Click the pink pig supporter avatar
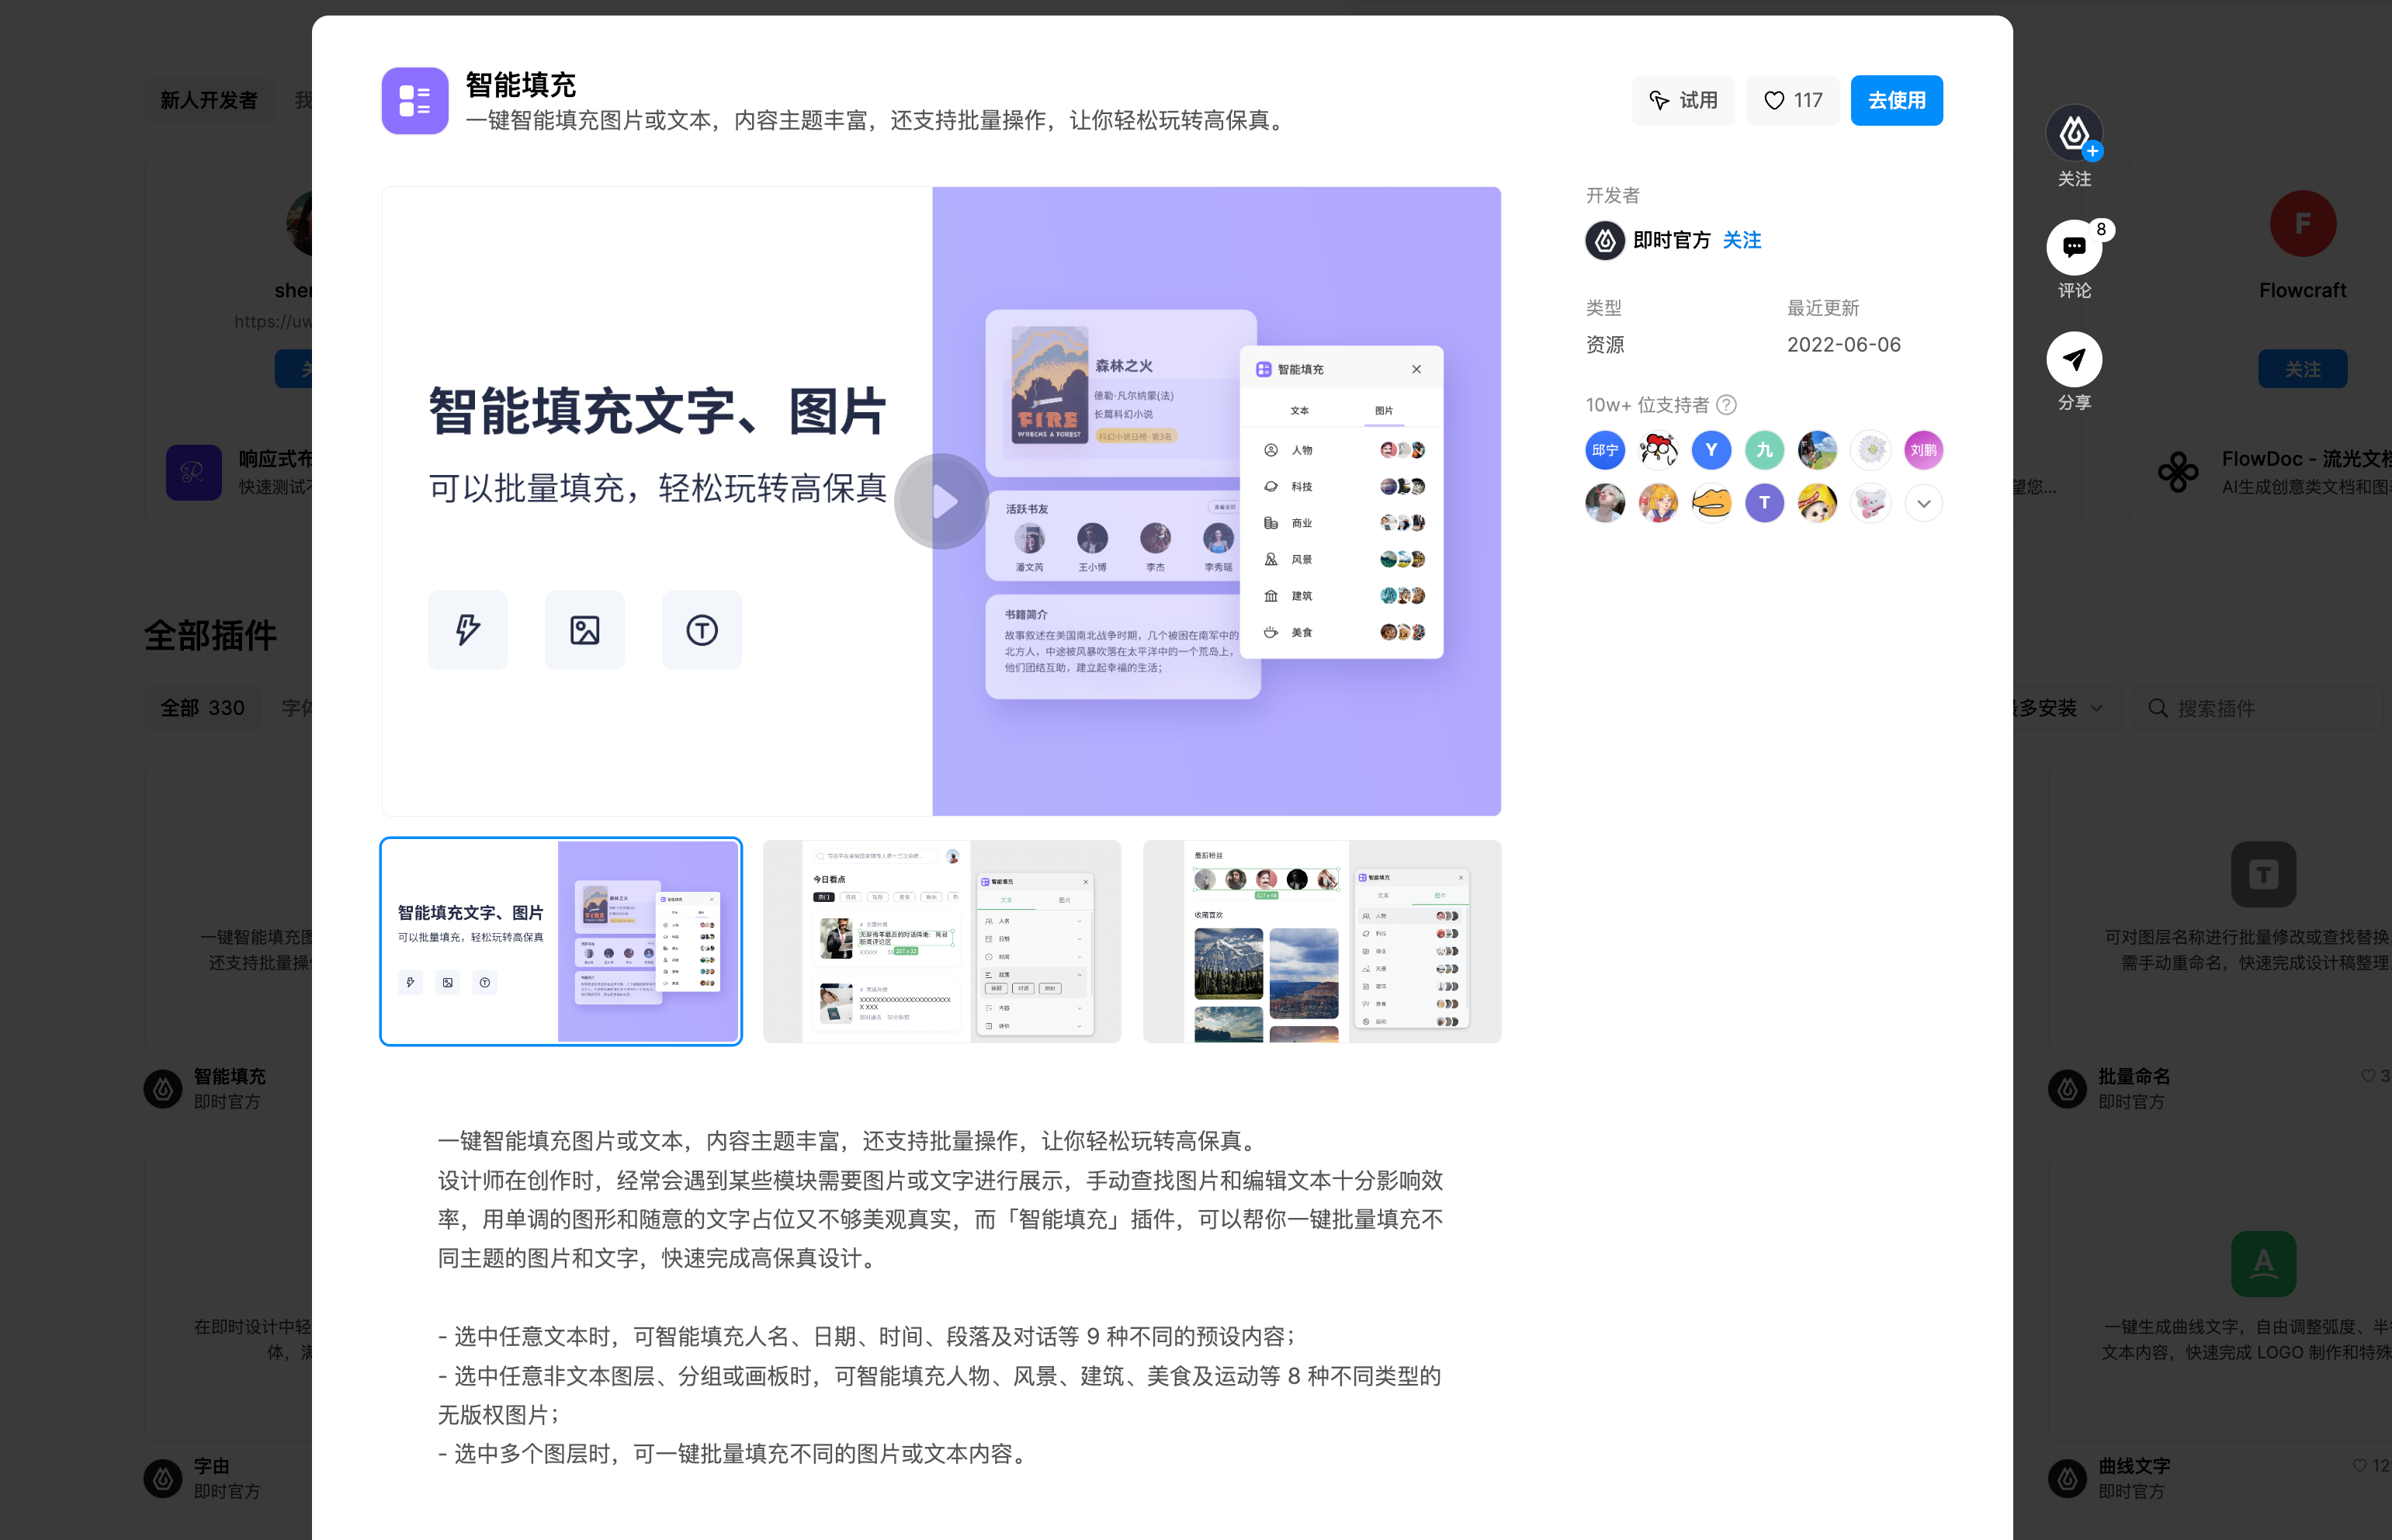Image resolution: width=2392 pixels, height=1540 pixels. tap(1870, 503)
